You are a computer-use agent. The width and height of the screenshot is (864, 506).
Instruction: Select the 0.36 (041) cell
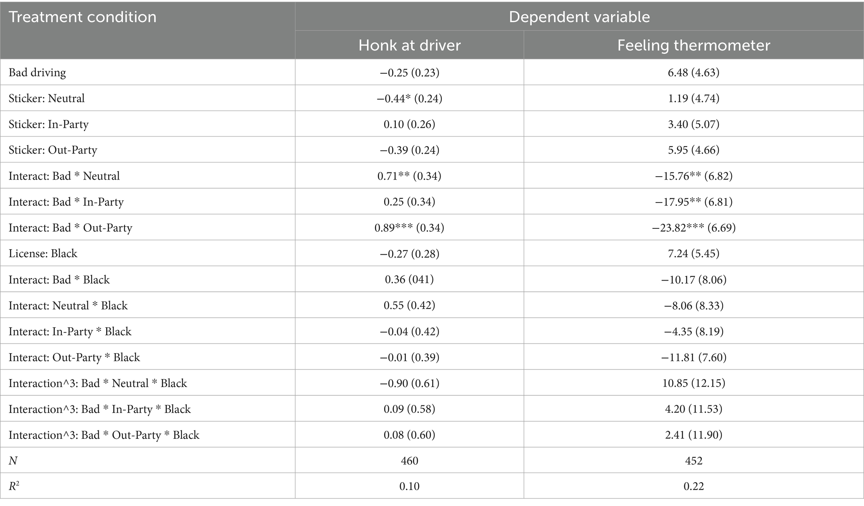pyautogui.click(x=409, y=280)
